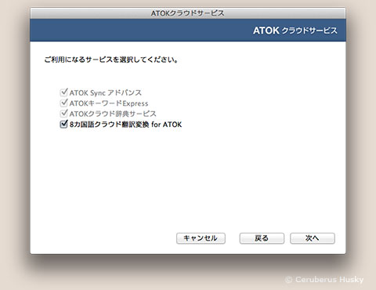
Task: Click the ATOK クラウドサービス banner heading
Action: pyautogui.click(x=295, y=31)
